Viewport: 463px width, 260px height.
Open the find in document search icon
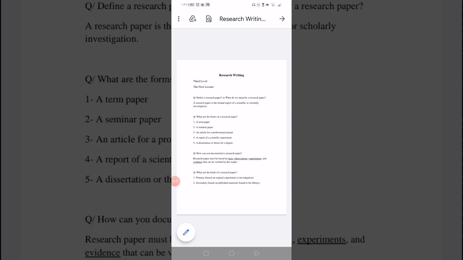click(x=209, y=19)
